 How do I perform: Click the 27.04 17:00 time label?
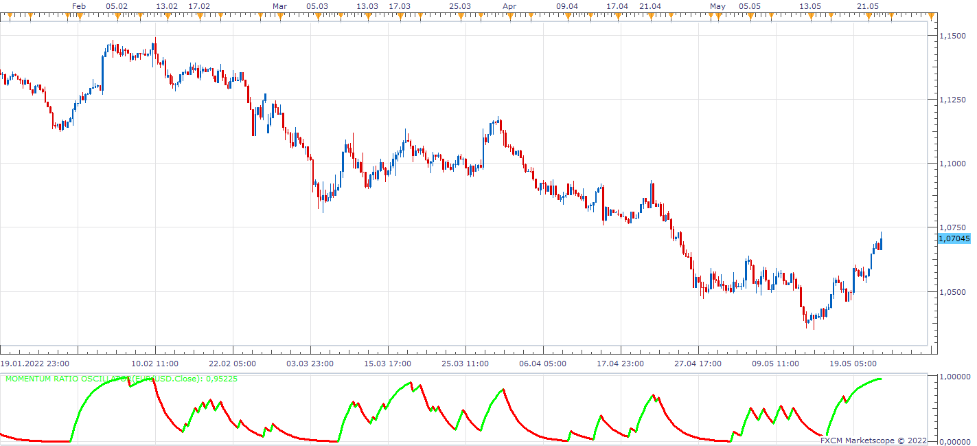698,364
